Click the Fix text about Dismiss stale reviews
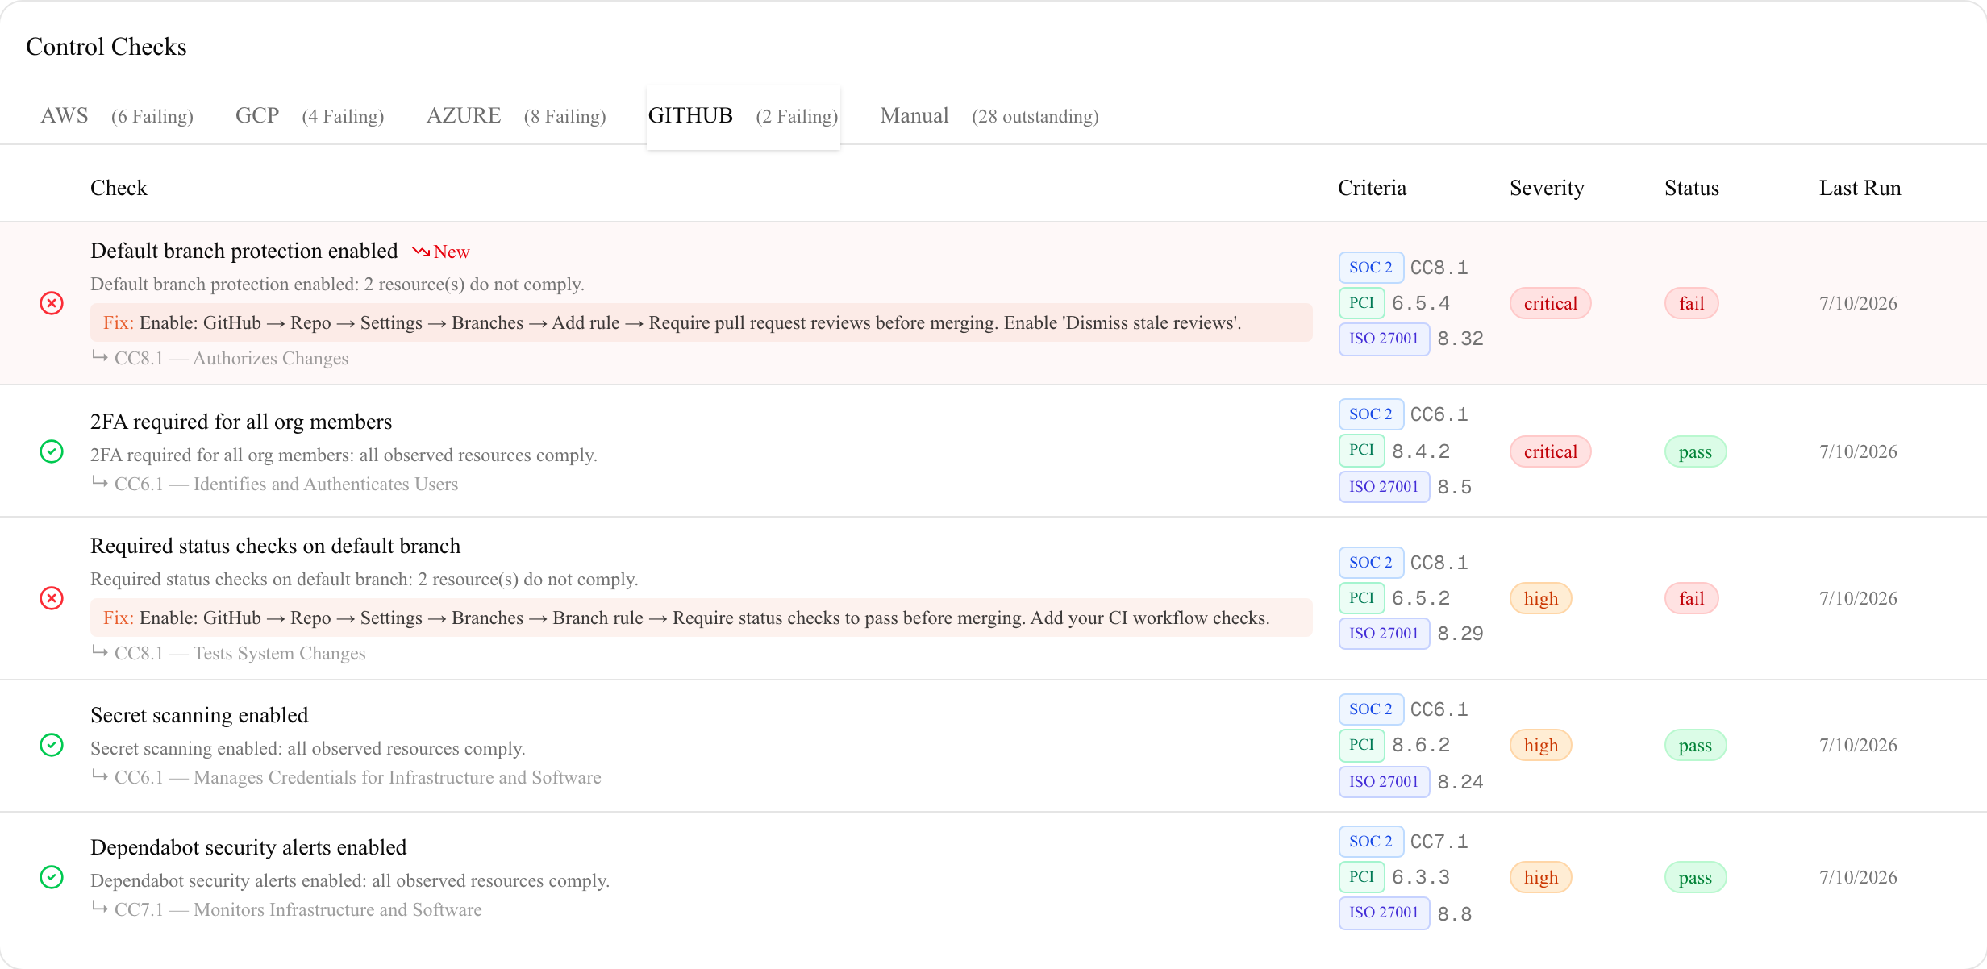The width and height of the screenshot is (1987, 969). click(x=702, y=322)
